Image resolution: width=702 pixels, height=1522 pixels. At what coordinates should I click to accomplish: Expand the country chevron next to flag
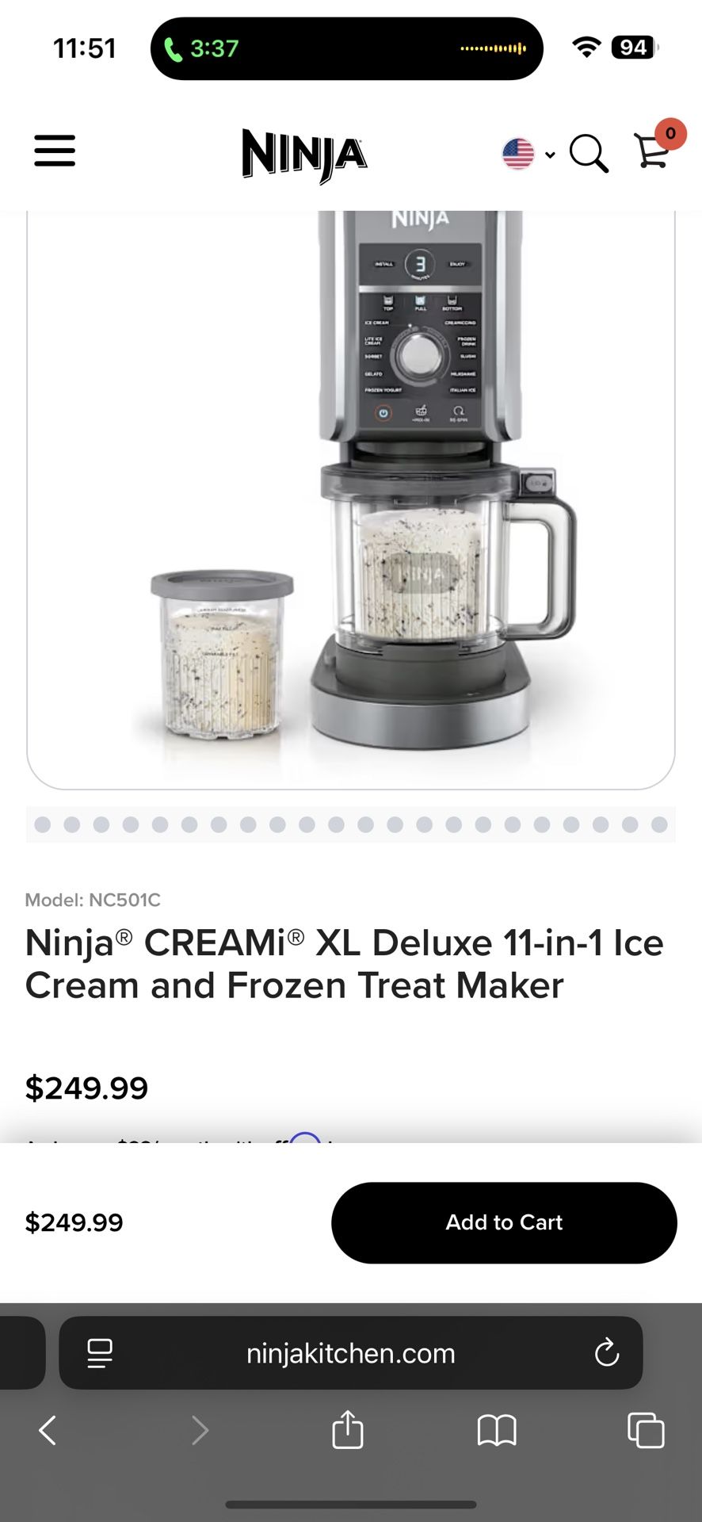click(550, 155)
